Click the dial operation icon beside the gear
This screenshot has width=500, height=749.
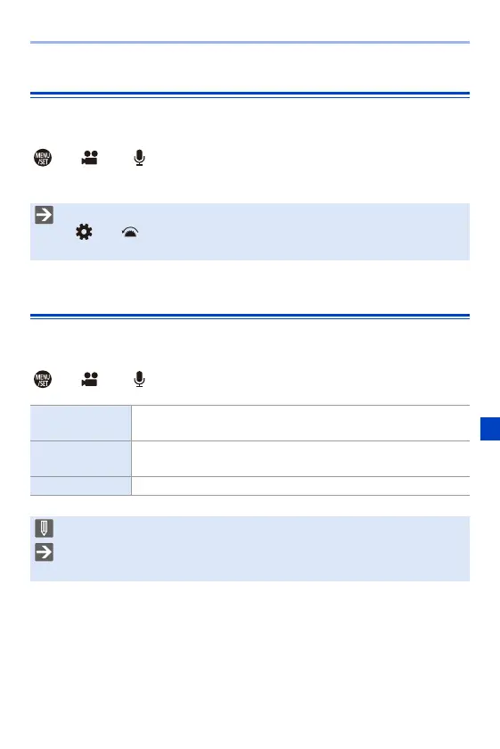130,233
